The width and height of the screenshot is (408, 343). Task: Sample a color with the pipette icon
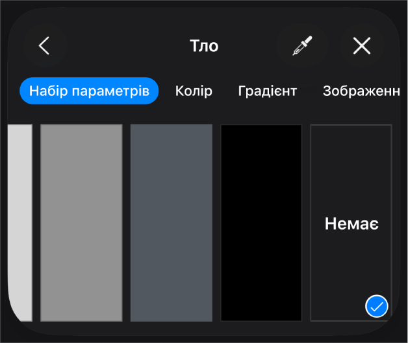click(x=302, y=45)
